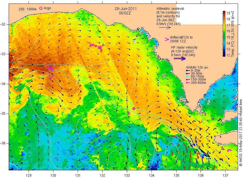The width and height of the screenshot is (244, 179).
Task: Click the '30-80m' depth label
Action: tap(196, 73)
